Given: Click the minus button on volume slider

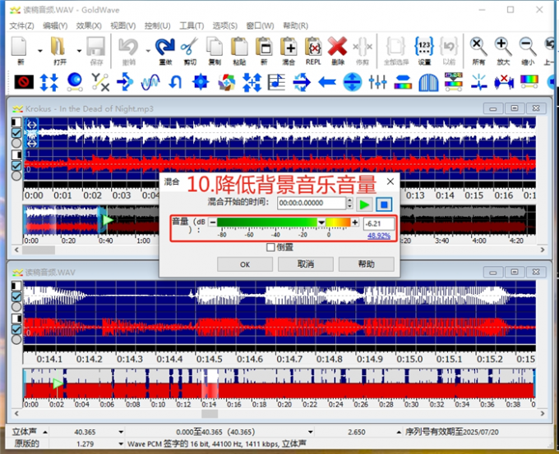Looking at the screenshot, I should tap(212, 222).
